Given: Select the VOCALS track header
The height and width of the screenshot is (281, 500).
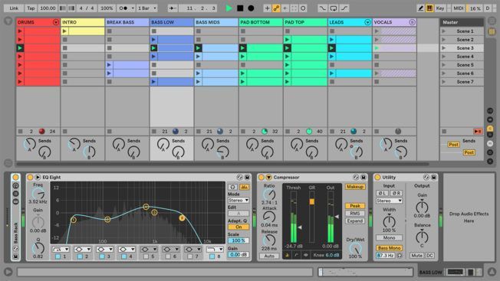Looking at the screenshot, I should point(394,22).
